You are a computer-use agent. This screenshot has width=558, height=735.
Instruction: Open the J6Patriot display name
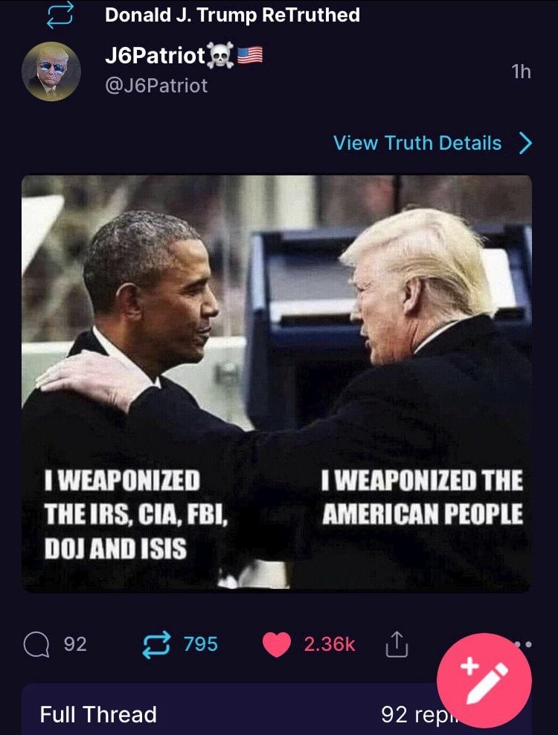coord(155,56)
